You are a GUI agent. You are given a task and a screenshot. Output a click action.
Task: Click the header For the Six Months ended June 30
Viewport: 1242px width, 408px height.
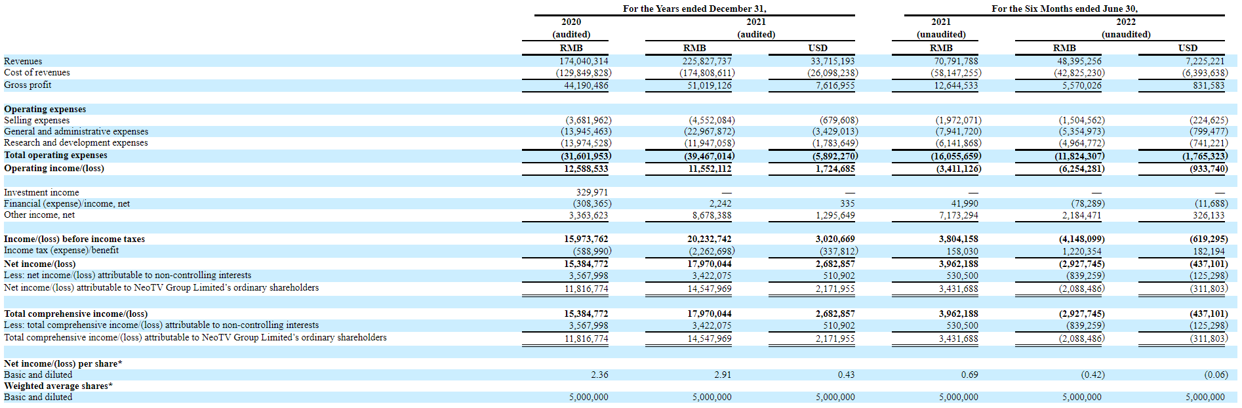1064,9
